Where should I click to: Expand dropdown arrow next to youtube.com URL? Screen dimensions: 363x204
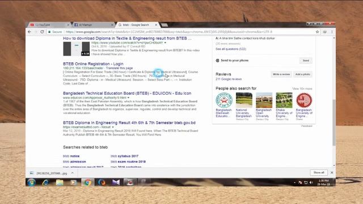point(165,43)
